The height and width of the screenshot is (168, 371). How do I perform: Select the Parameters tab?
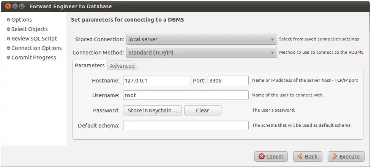[90, 65]
